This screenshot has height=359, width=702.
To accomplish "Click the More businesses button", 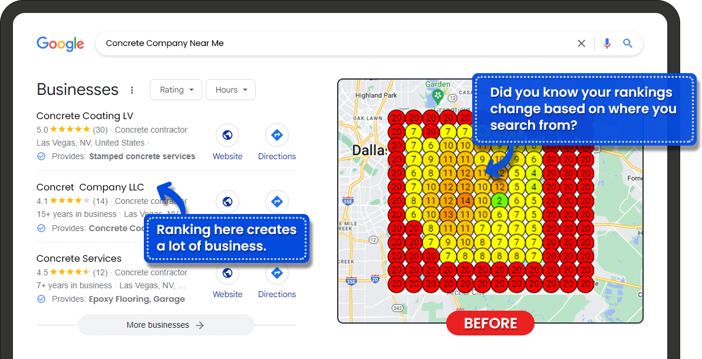I will click(166, 325).
